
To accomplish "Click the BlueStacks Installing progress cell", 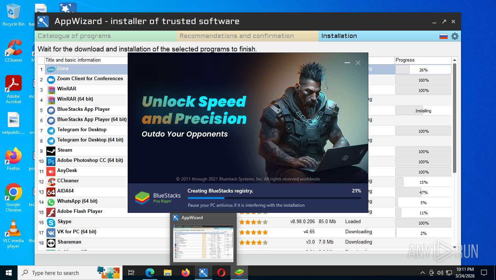I will [x=423, y=110].
